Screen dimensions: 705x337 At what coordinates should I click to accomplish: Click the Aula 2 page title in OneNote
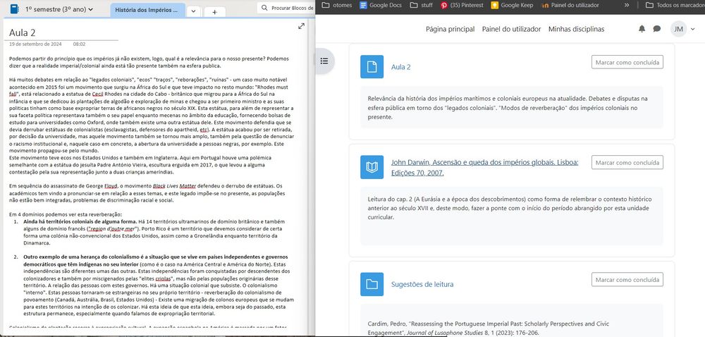[23, 33]
